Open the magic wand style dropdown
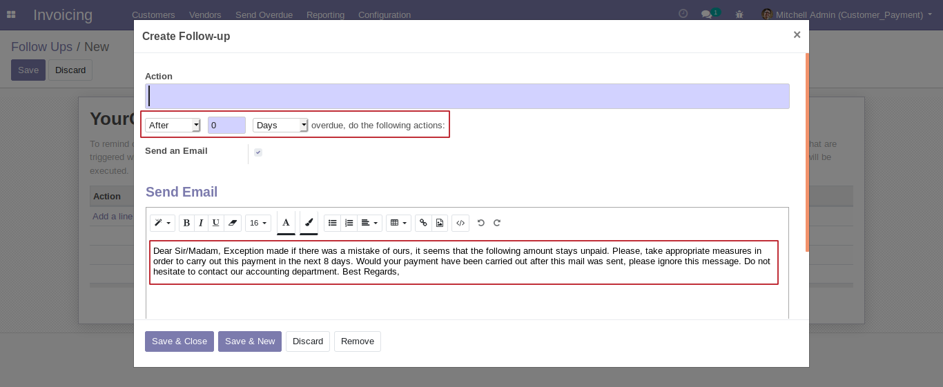This screenshot has height=387, width=943. coord(162,223)
